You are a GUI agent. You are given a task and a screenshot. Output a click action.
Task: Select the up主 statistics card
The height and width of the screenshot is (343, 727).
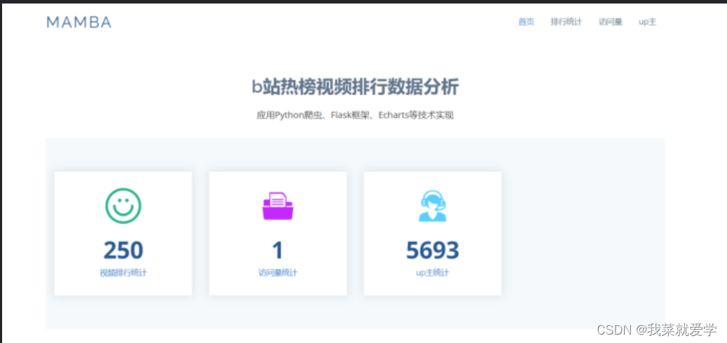tap(433, 234)
